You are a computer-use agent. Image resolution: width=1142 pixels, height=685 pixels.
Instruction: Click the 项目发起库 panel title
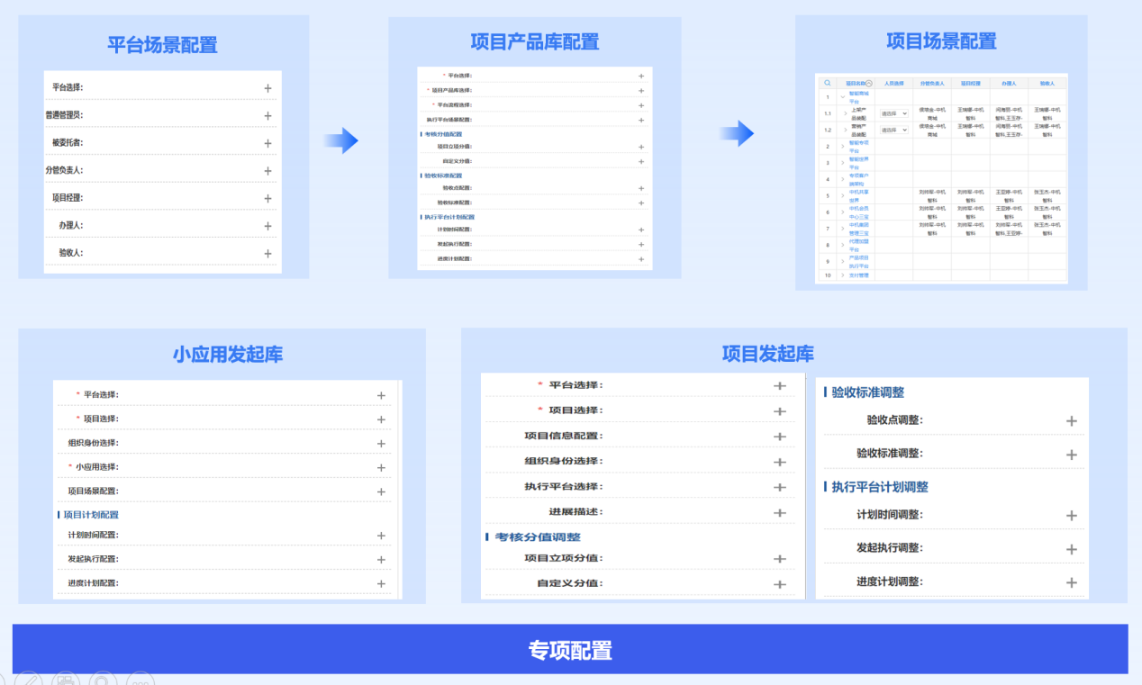[x=767, y=354]
